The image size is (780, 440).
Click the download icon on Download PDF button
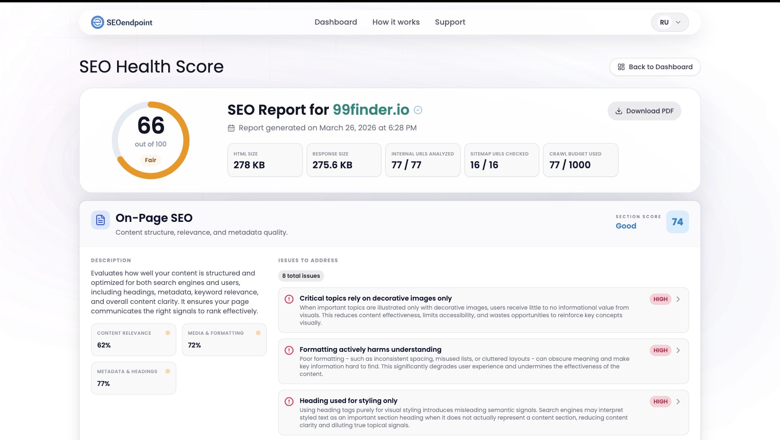618,110
